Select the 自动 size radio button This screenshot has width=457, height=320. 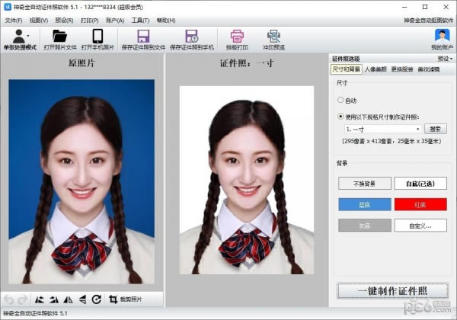pyautogui.click(x=340, y=100)
